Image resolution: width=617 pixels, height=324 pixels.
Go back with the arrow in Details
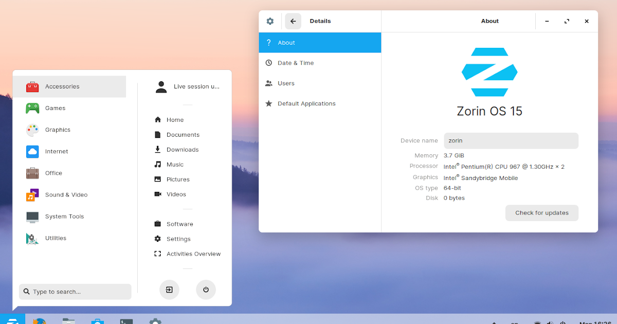(x=293, y=21)
